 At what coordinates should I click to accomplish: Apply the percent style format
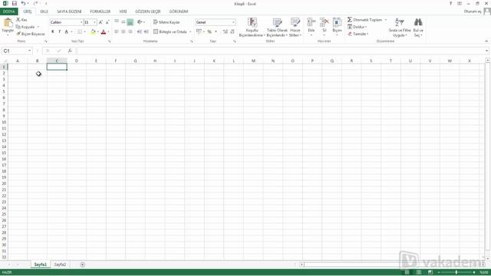[209, 31]
